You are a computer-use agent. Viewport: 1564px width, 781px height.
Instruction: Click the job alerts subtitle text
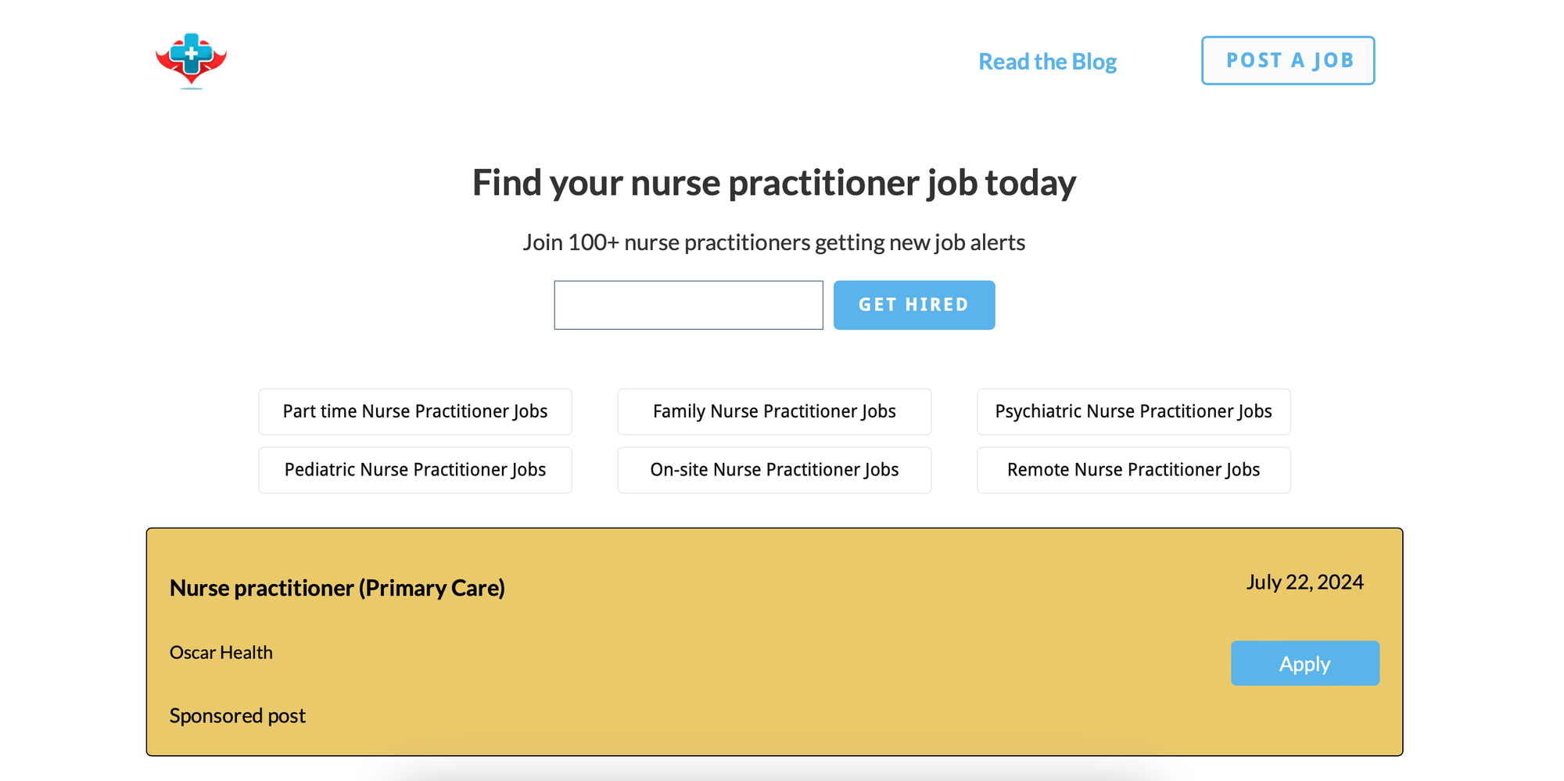774,242
